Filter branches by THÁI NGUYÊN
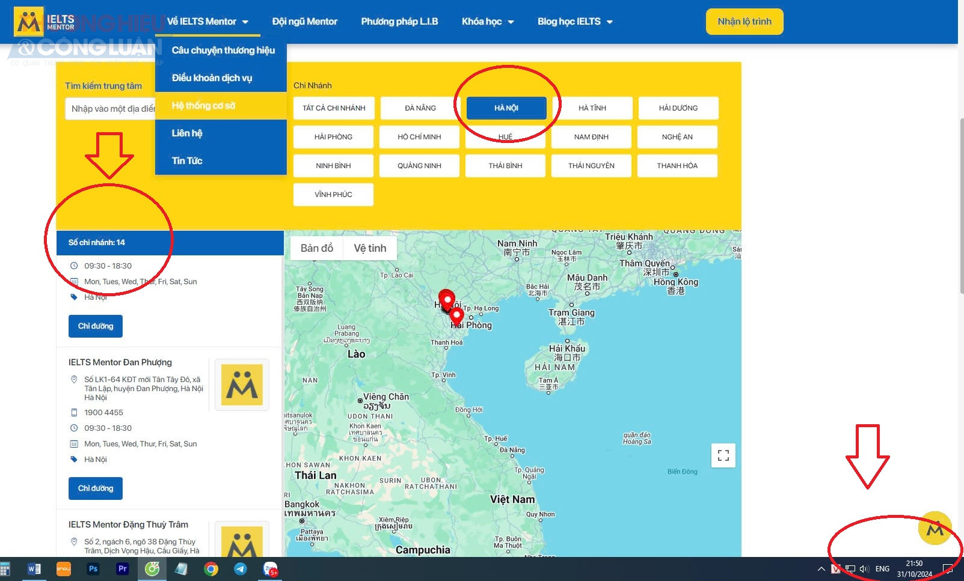The height and width of the screenshot is (581, 964). click(x=591, y=166)
